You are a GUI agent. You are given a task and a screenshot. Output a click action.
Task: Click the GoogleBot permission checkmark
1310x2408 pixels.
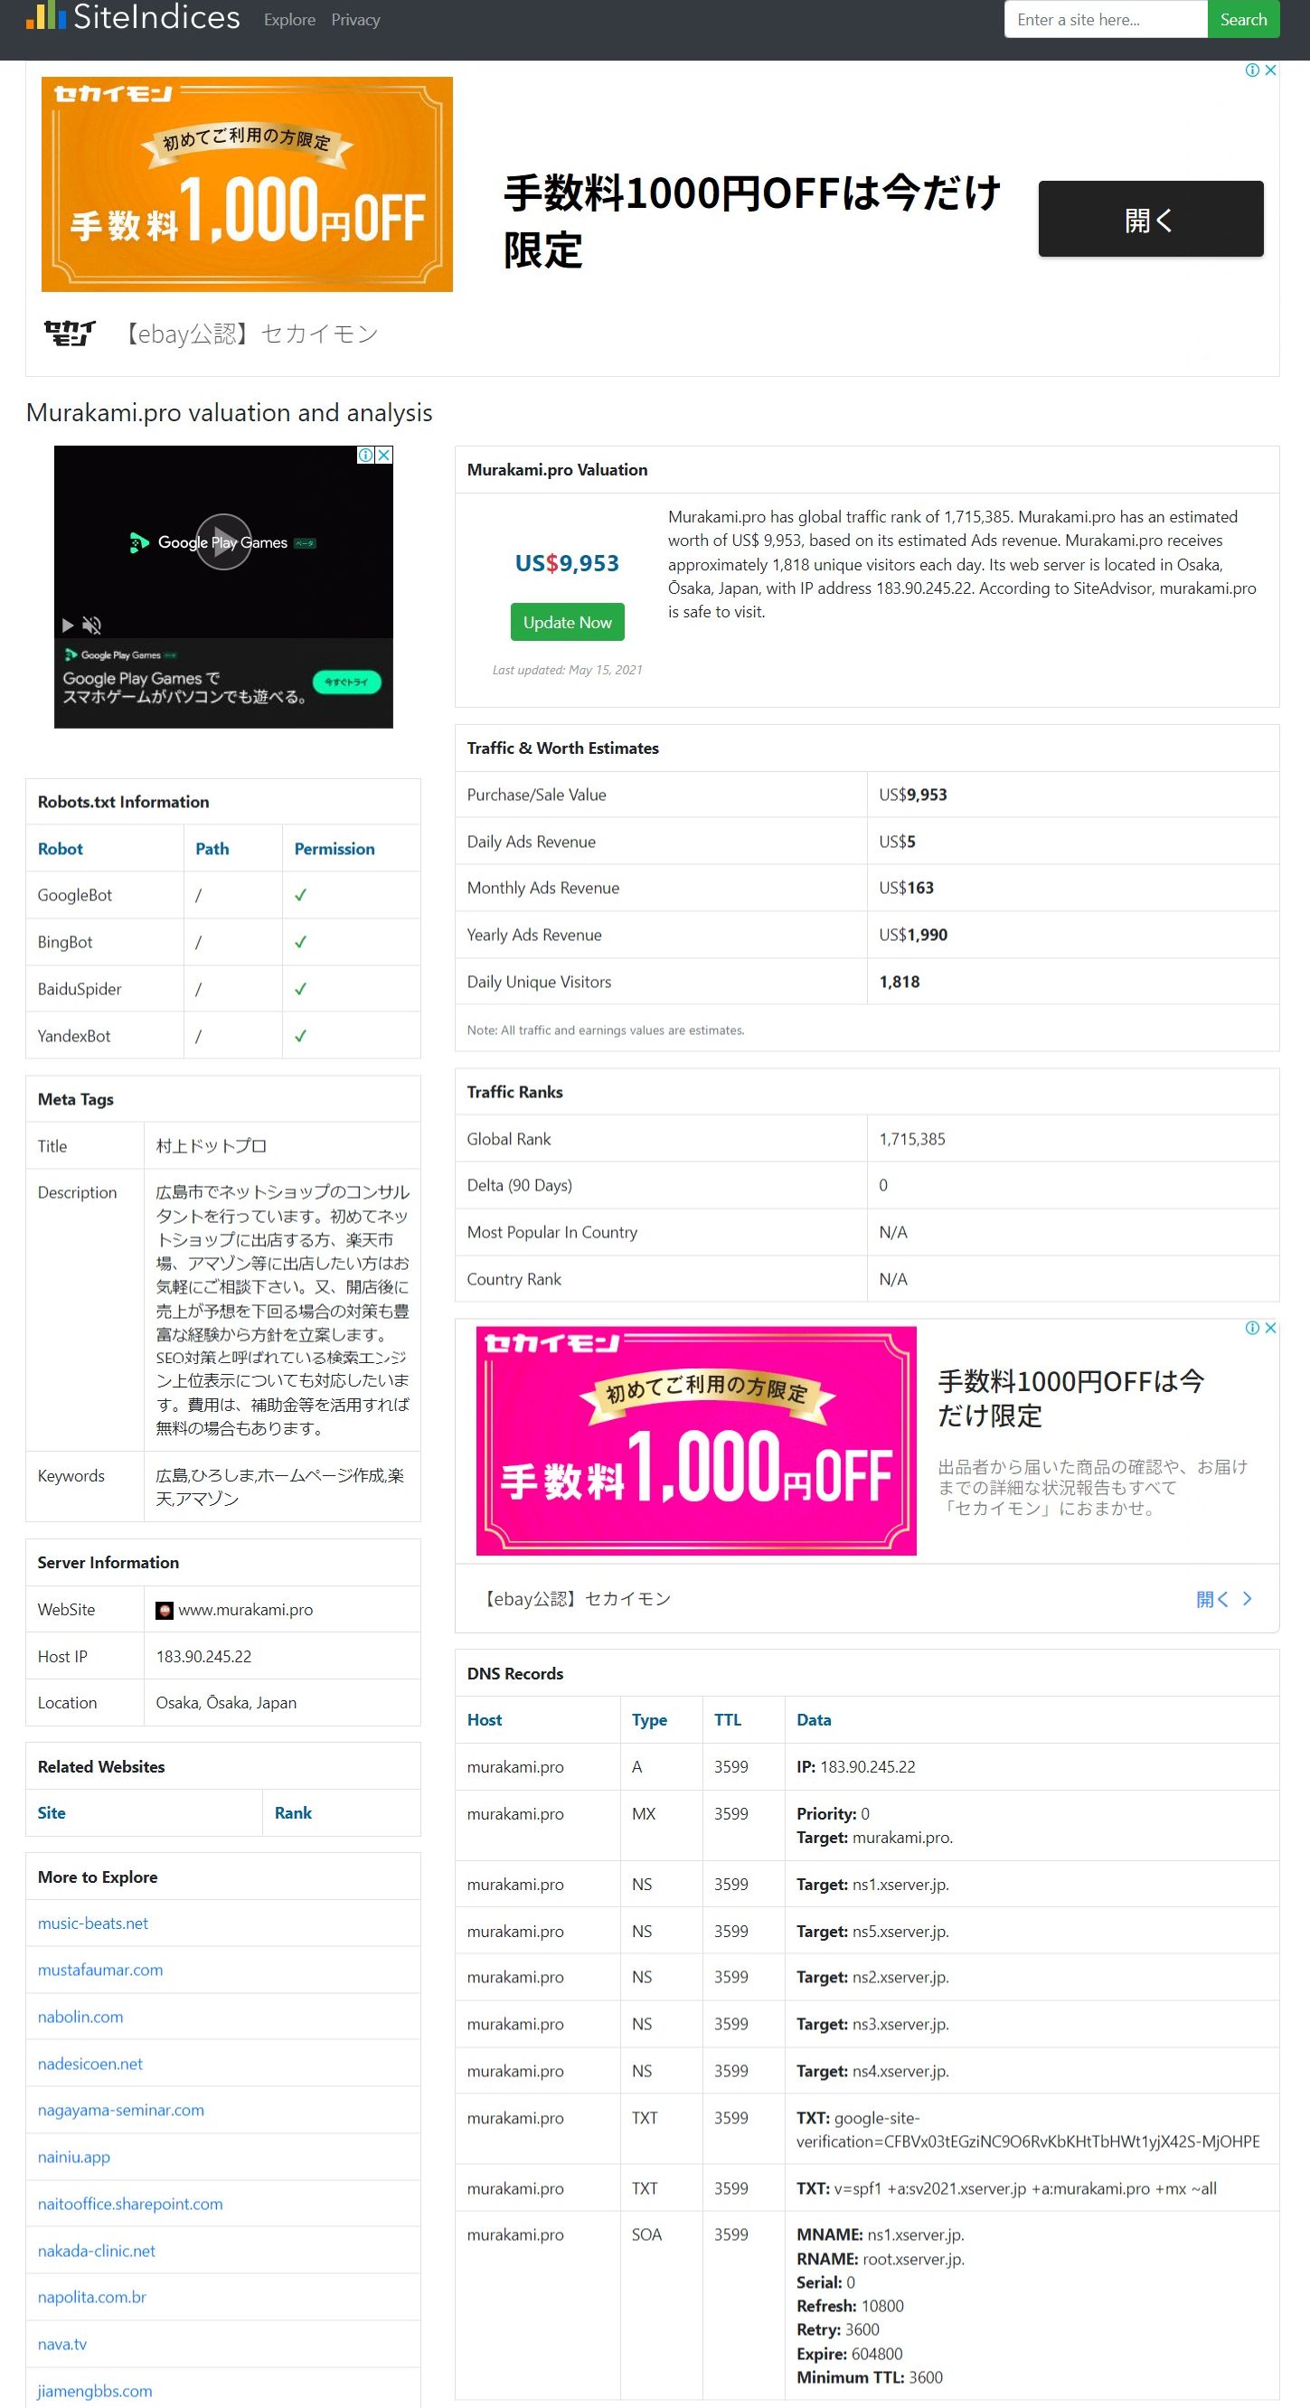(300, 896)
